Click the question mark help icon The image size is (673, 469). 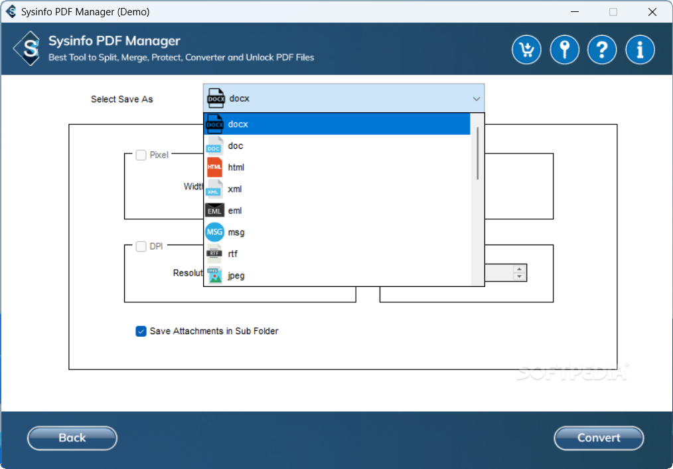tap(602, 50)
